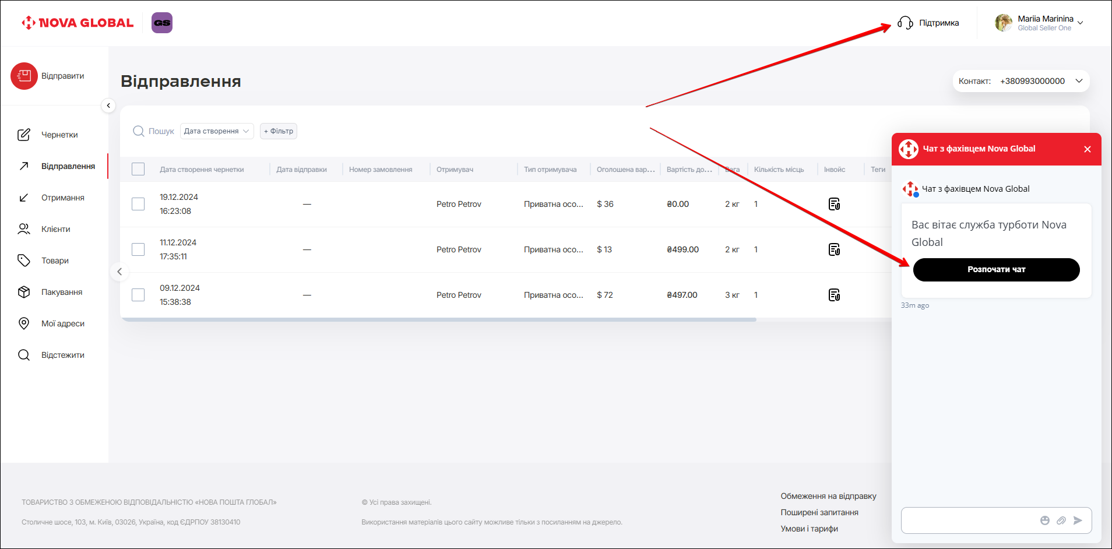
Task: Tick the checkbox for the 19.12.2024 row
Action: (138, 204)
